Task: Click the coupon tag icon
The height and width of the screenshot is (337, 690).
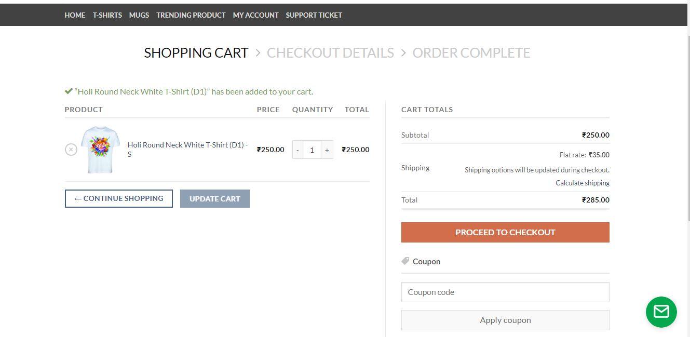Action: tap(405, 261)
